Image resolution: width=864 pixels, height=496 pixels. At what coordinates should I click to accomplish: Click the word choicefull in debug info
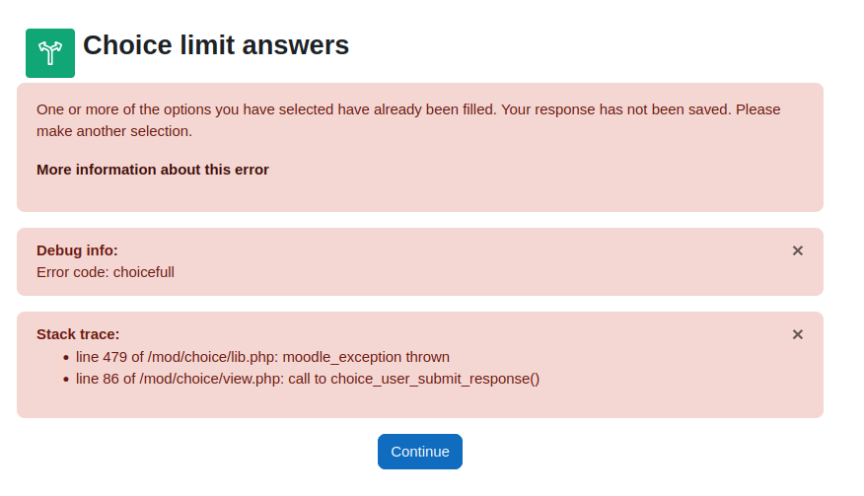point(144,272)
